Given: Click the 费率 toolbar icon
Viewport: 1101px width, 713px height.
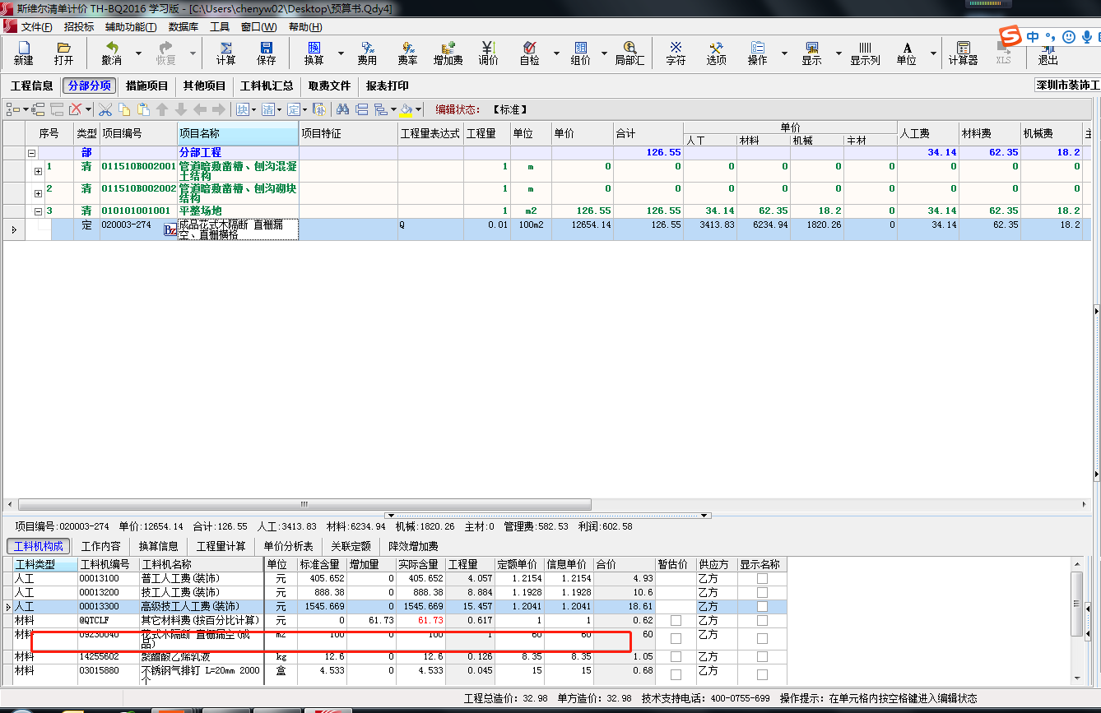Looking at the screenshot, I should coord(407,53).
